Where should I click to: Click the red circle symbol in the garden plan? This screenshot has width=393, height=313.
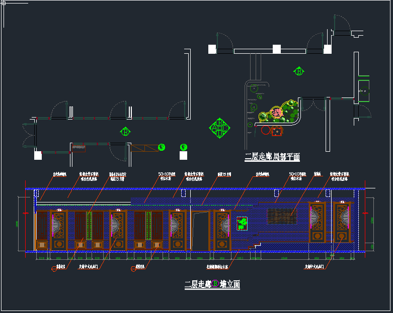266,130
